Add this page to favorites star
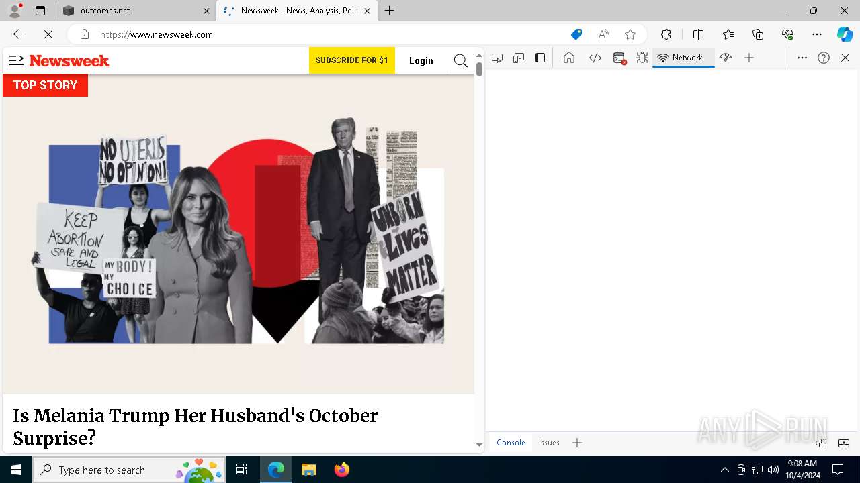860x483 pixels. (x=630, y=34)
